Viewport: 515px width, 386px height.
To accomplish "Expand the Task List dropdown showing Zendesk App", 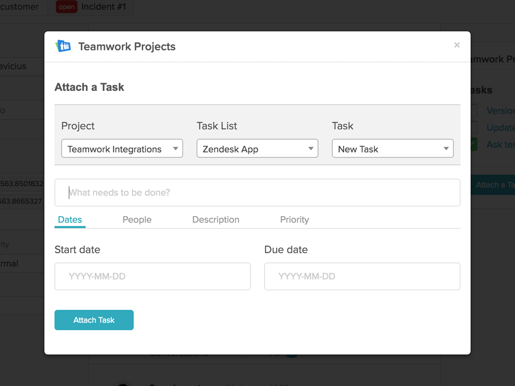I will (x=257, y=149).
